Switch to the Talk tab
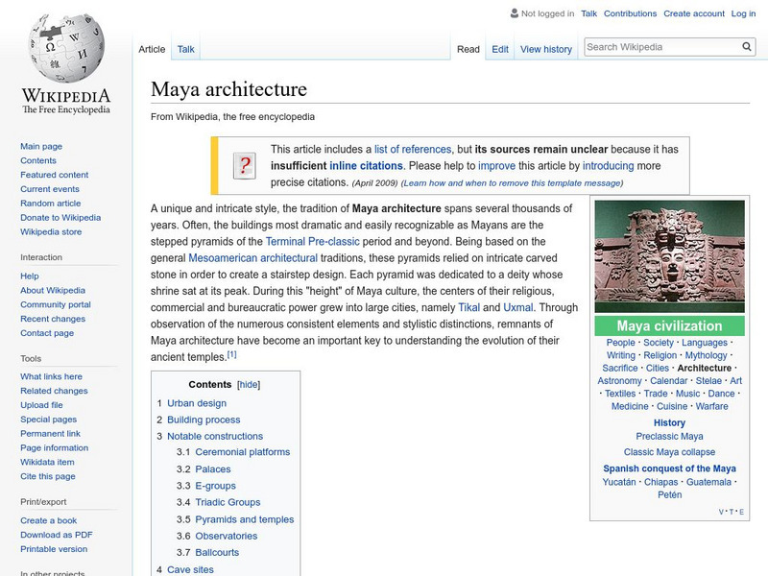Viewport: 768px width, 576px height. [185, 49]
